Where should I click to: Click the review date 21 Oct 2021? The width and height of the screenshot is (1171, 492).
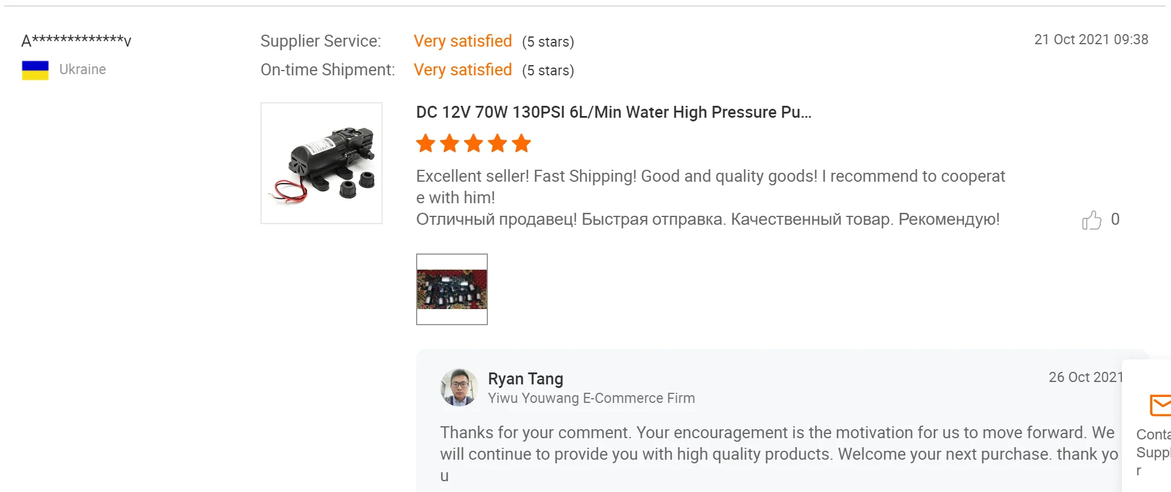click(x=1091, y=39)
